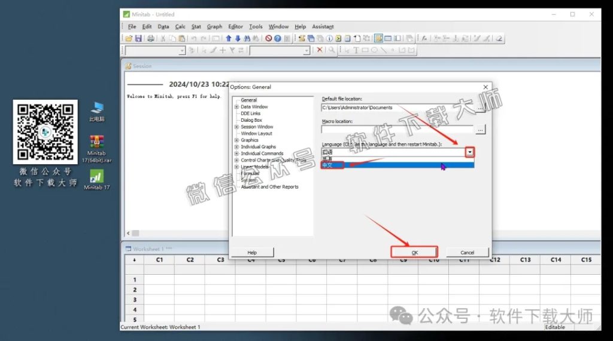Expand the Individual Graphs tree node

point(236,147)
